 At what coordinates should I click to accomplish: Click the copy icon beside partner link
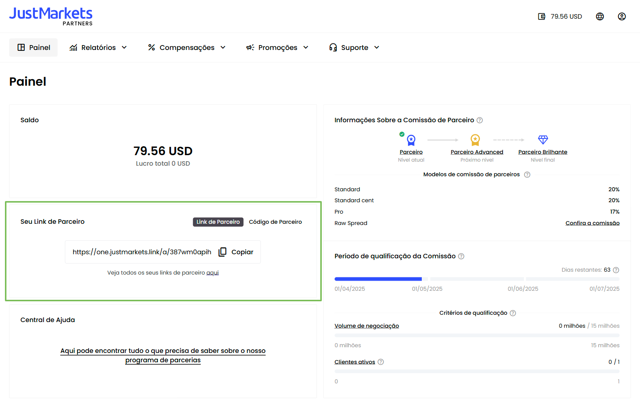click(222, 252)
